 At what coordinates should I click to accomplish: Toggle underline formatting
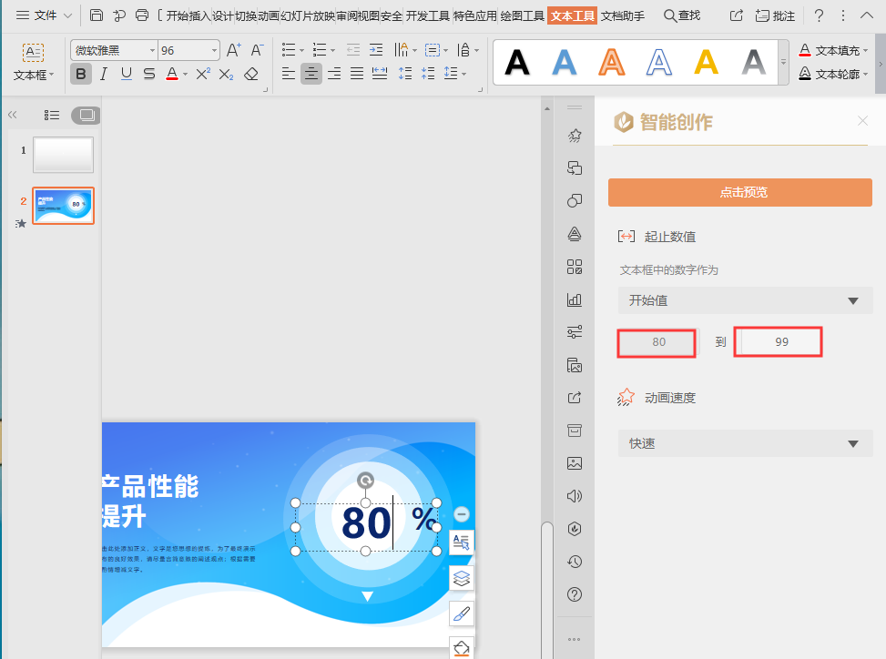(x=127, y=74)
